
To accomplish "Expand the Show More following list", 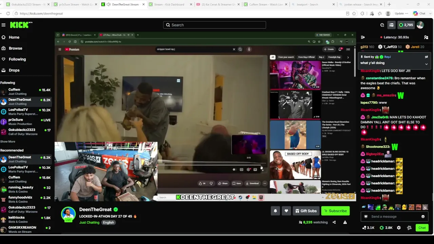I will click(x=7, y=142).
